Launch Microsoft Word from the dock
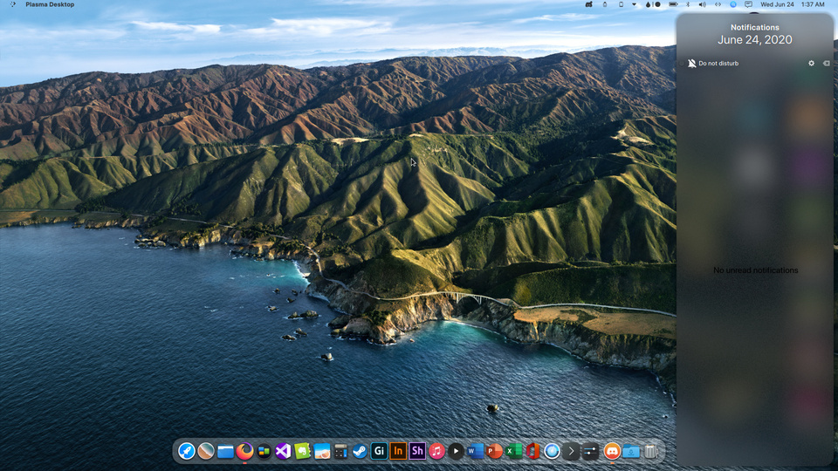Screen dimensions: 838x471 coord(475,451)
